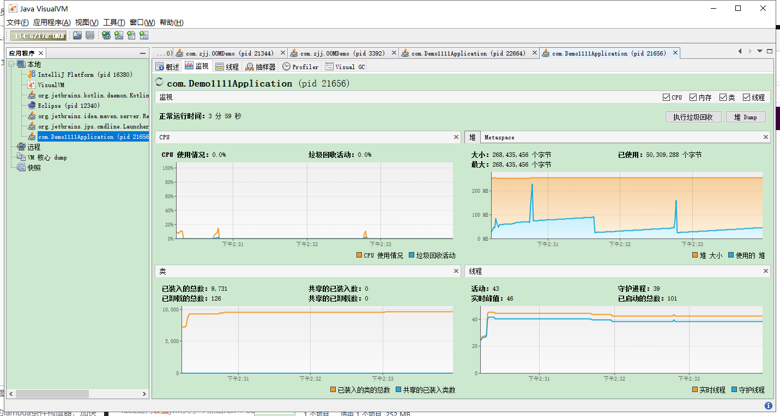
Task: Click the blue info icon in the status bar
Action: click(769, 406)
